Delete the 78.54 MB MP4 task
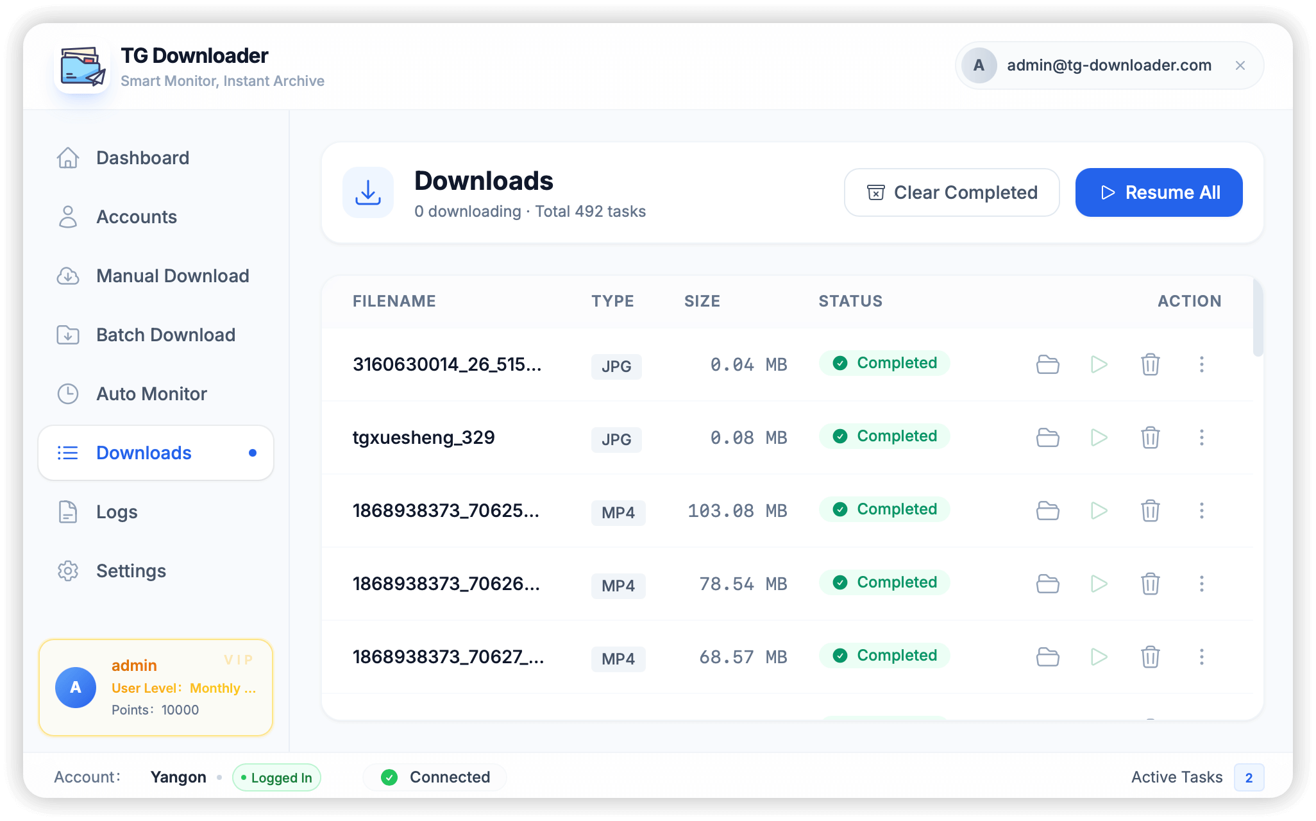The image size is (1316, 821). (x=1151, y=584)
